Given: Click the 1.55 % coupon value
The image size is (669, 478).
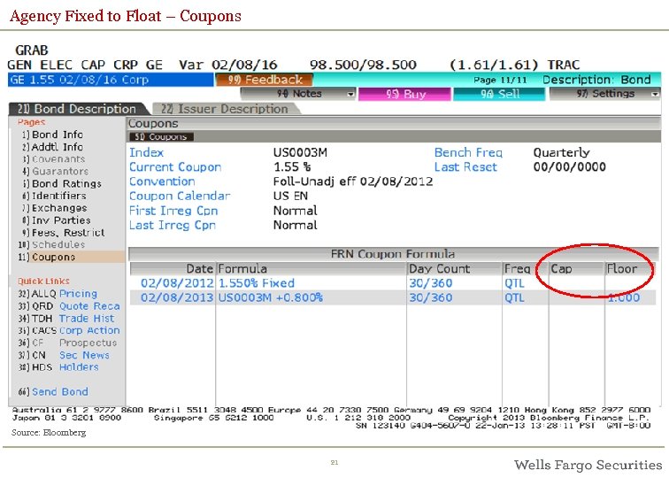Looking at the screenshot, I should click(292, 167).
